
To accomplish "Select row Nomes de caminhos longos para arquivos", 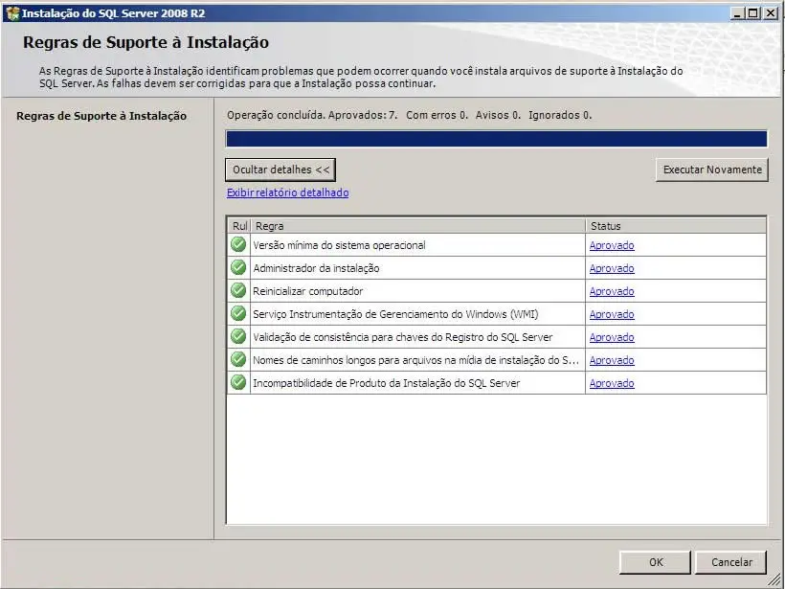I will click(x=415, y=361).
